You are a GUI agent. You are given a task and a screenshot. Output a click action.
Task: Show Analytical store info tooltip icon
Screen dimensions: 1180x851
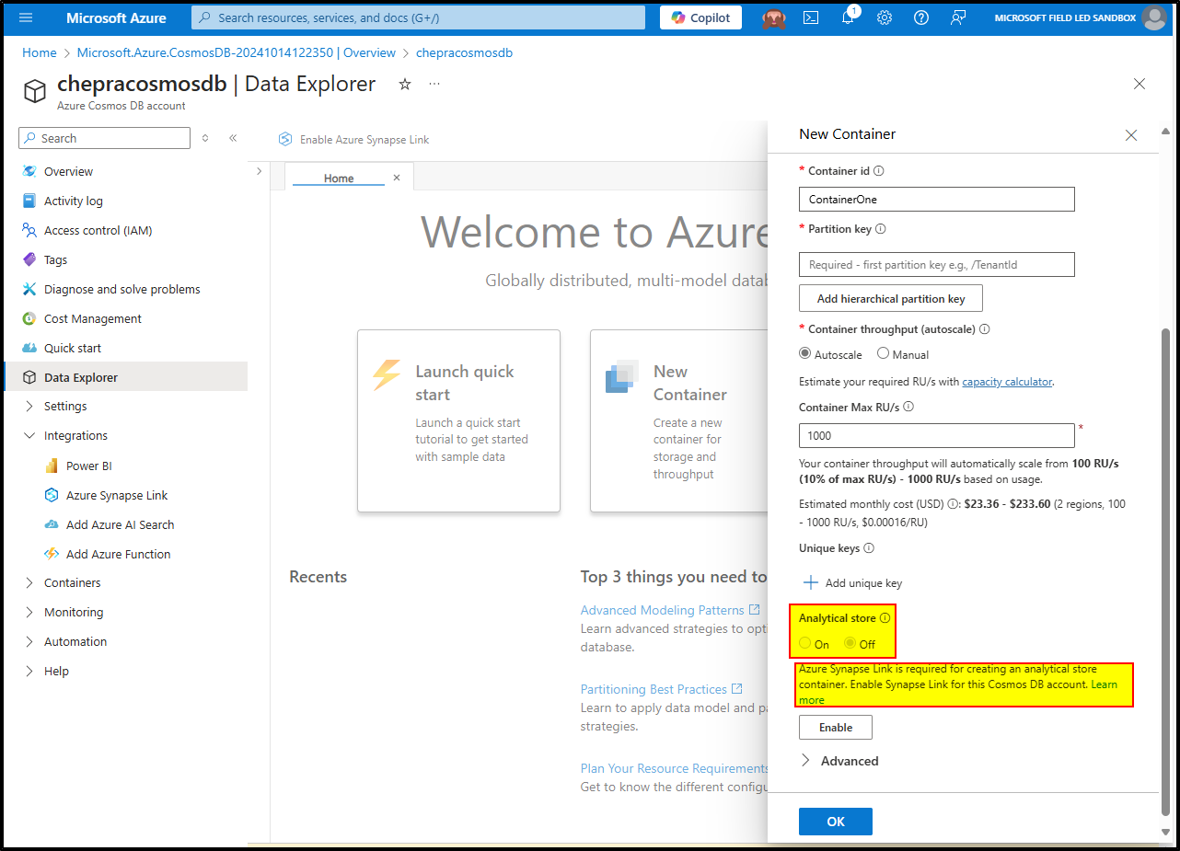click(x=885, y=618)
